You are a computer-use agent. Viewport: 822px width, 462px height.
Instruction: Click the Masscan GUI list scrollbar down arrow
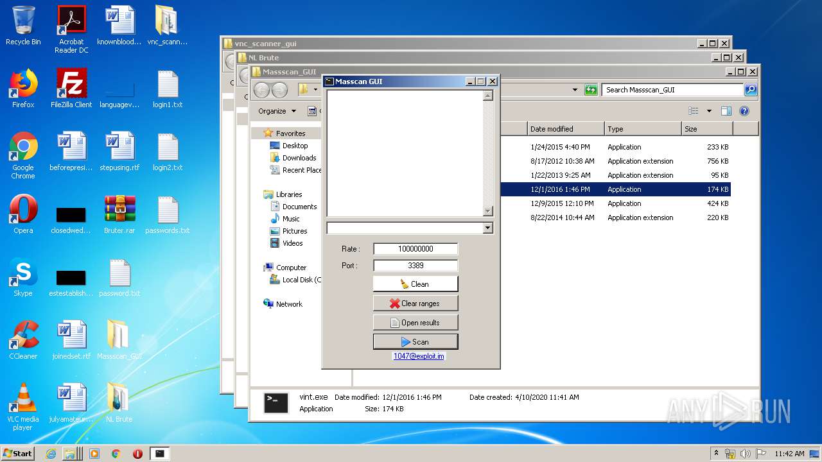487,211
